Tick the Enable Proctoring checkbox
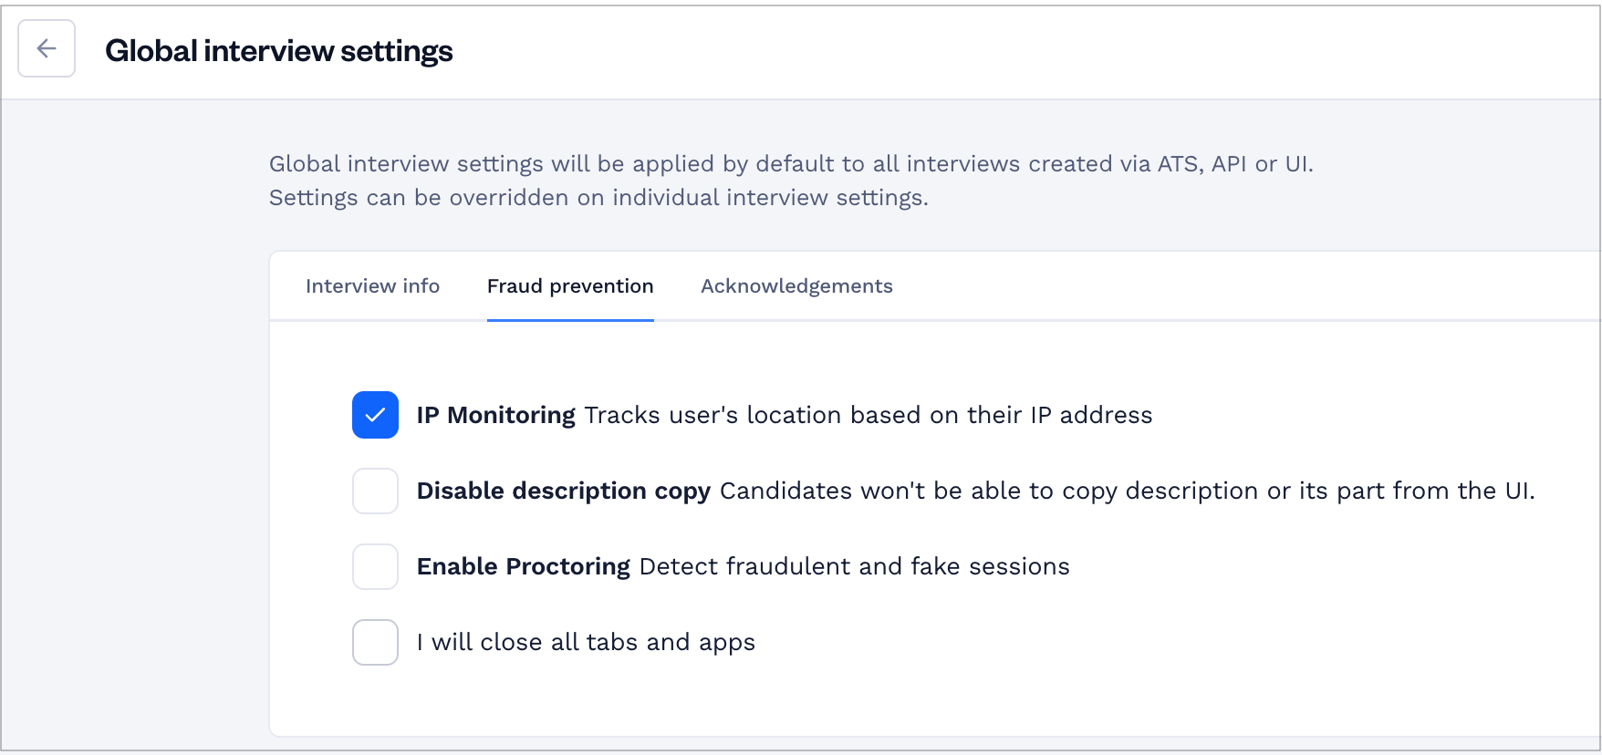Screen dimensions: 1602x755 [x=375, y=566]
